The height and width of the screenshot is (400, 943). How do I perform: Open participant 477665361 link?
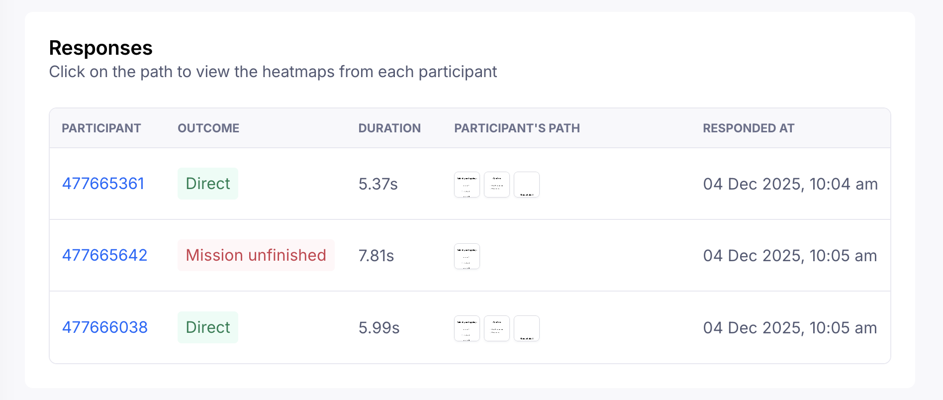(103, 184)
